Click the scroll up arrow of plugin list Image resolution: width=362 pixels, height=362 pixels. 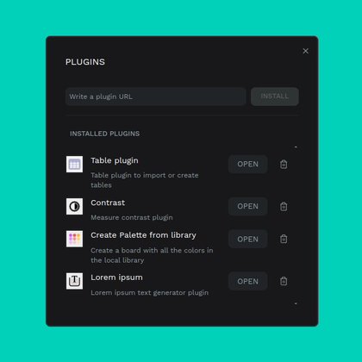(296, 147)
